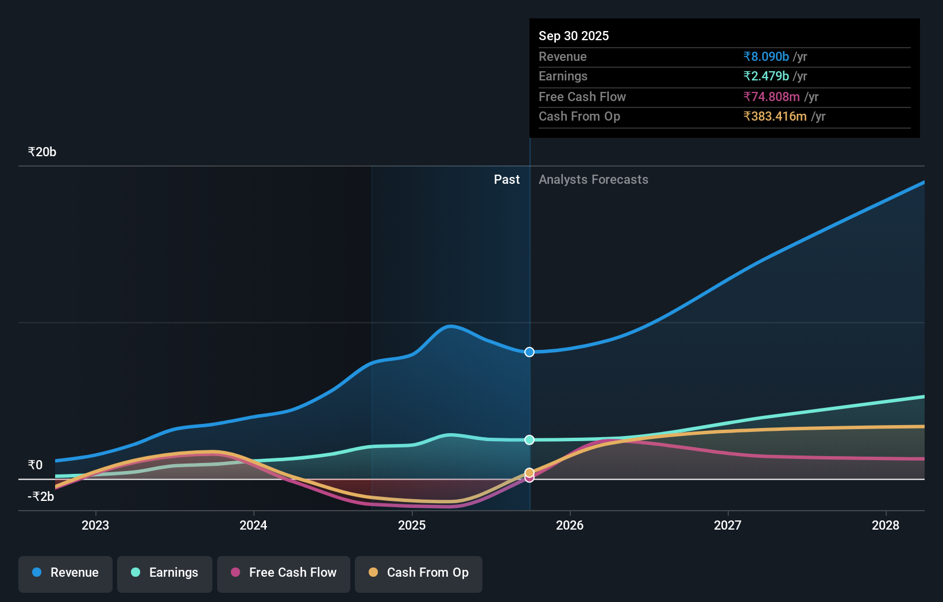Open the Sep 30 2025 tooltip header
This screenshot has height=602, width=943.
click(x=573, y=36)
